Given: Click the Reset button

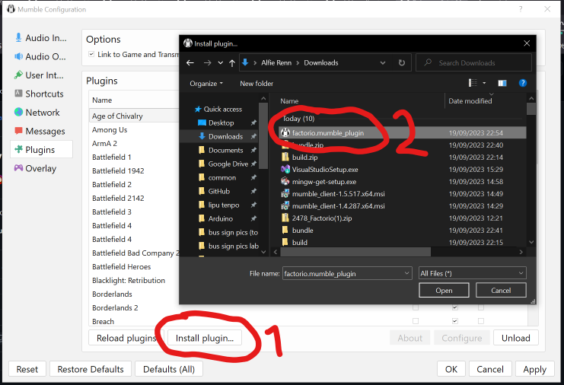Looking at the screenshot, I should 27,369.
